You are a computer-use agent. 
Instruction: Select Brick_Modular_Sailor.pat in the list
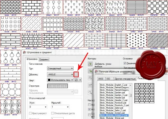pyautogui.click(x=111, y=108)
